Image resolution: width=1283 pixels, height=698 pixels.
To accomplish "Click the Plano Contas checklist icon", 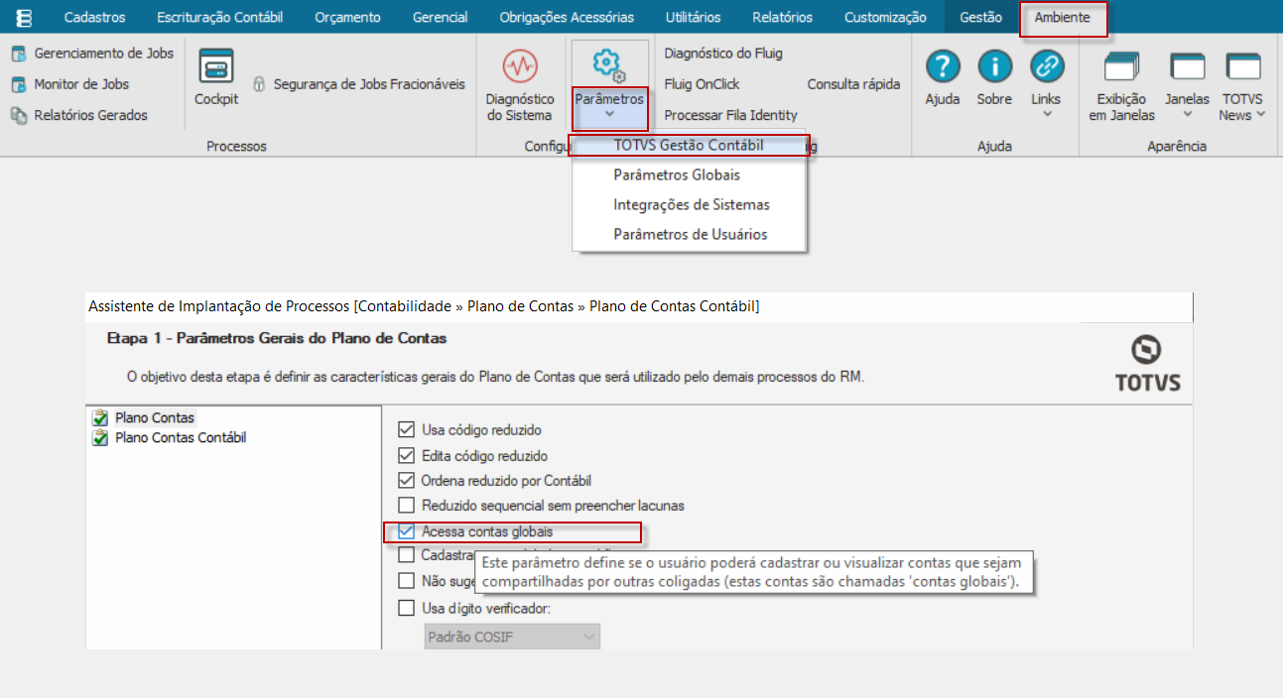I will coord(100,417).
